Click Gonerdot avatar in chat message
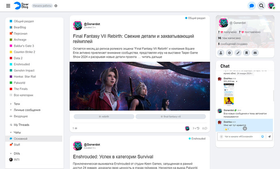Image resolution: width=280 pixels, height=169 pixels. click(220, 110)
